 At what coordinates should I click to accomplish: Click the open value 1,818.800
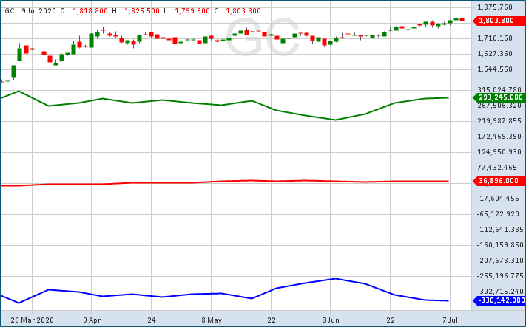pyautogui.click(x=90, y=11)
